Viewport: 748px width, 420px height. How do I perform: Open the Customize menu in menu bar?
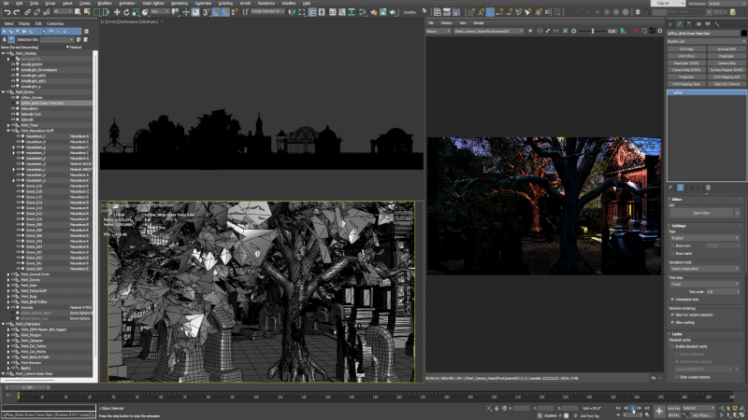tap(202, 3)
